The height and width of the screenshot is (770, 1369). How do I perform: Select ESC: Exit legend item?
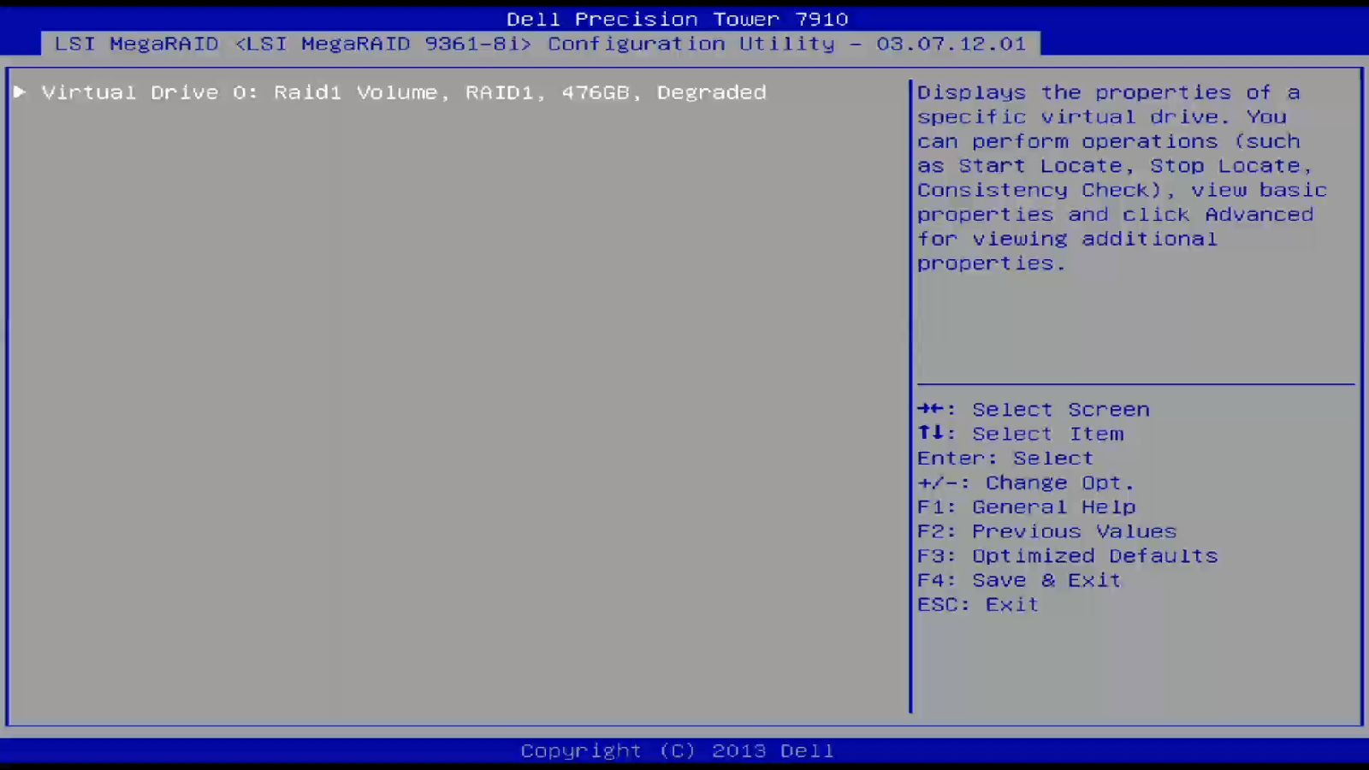pos(976,604)
